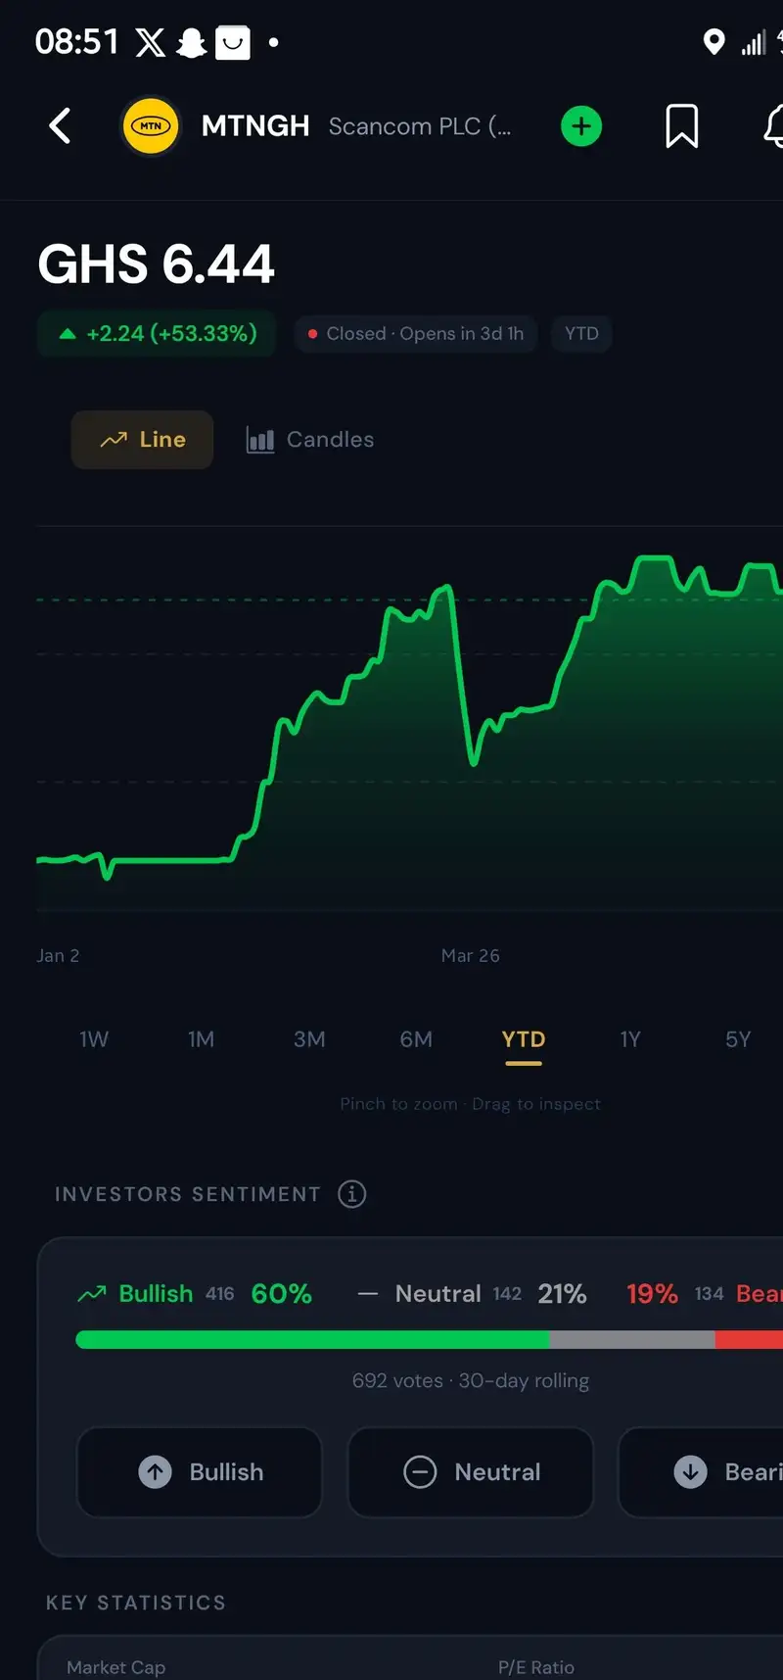Image resolution: width=783 pixels, height=1680 pixels.
Task: Switch chart to Candles view
Action: 309,440
